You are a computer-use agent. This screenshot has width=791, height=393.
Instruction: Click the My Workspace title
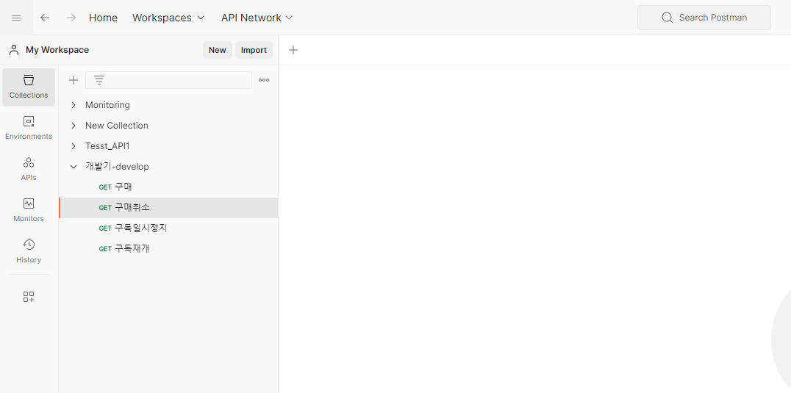tap(57, 50)
